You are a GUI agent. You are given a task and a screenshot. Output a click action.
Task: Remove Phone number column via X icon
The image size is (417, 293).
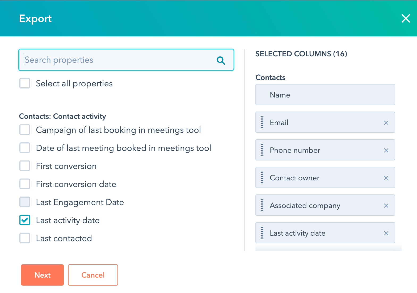(386, 150)
